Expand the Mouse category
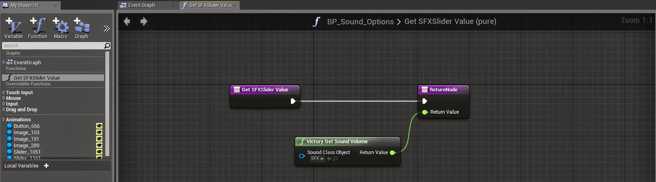 click(x=4, y=98)
